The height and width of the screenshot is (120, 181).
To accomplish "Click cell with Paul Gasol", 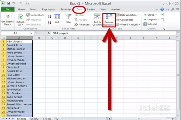I will pos(19,75).
